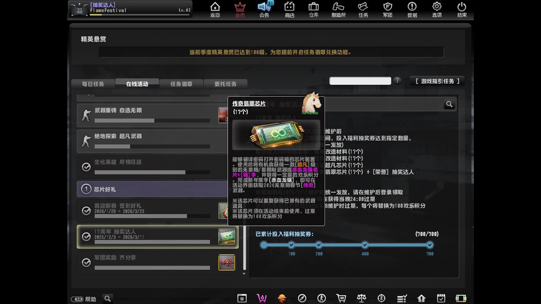Click the event list scroll down arrow
This screenshot has width=541, height=304.
[x=244, y=274]
